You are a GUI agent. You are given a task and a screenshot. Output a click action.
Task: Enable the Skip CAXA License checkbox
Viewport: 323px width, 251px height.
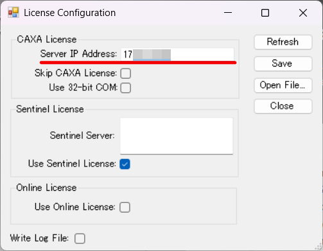[x=126, y=74]
